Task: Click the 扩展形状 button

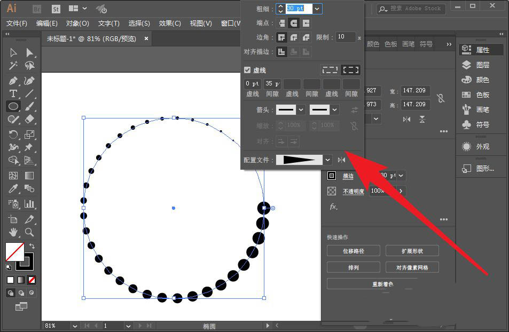Action: (x=412, y=250)
